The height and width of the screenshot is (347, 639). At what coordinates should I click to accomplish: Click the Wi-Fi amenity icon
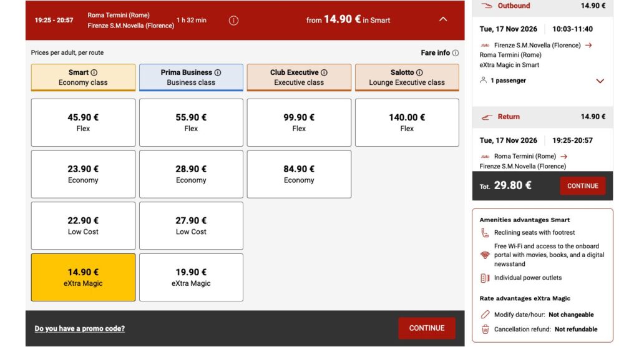(484, 255)
